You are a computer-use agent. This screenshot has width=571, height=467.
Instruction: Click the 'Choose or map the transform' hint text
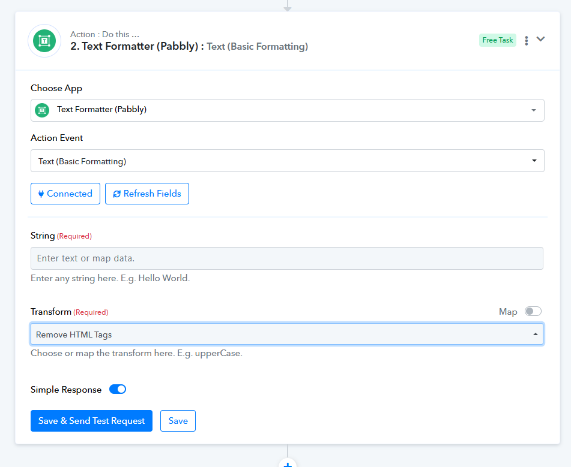[136, 353]
